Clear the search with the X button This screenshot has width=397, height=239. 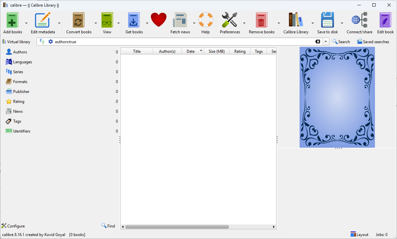coord(318,42)
